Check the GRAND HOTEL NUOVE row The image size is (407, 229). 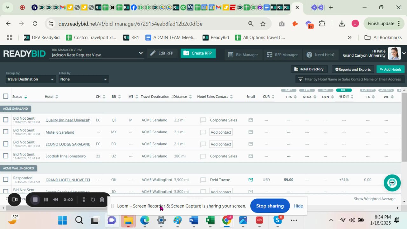[5, 179]
